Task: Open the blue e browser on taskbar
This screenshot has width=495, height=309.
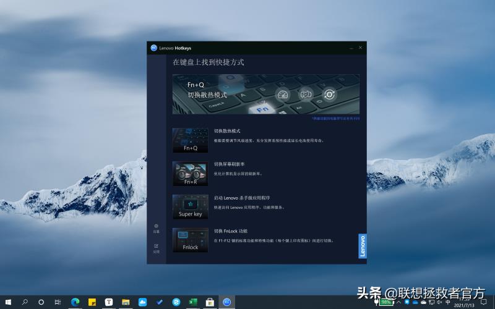Action: pos(176,302)
